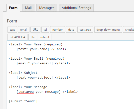134x109 pixels.
Task: Add a file upload tag
Action: coord(33,37)
